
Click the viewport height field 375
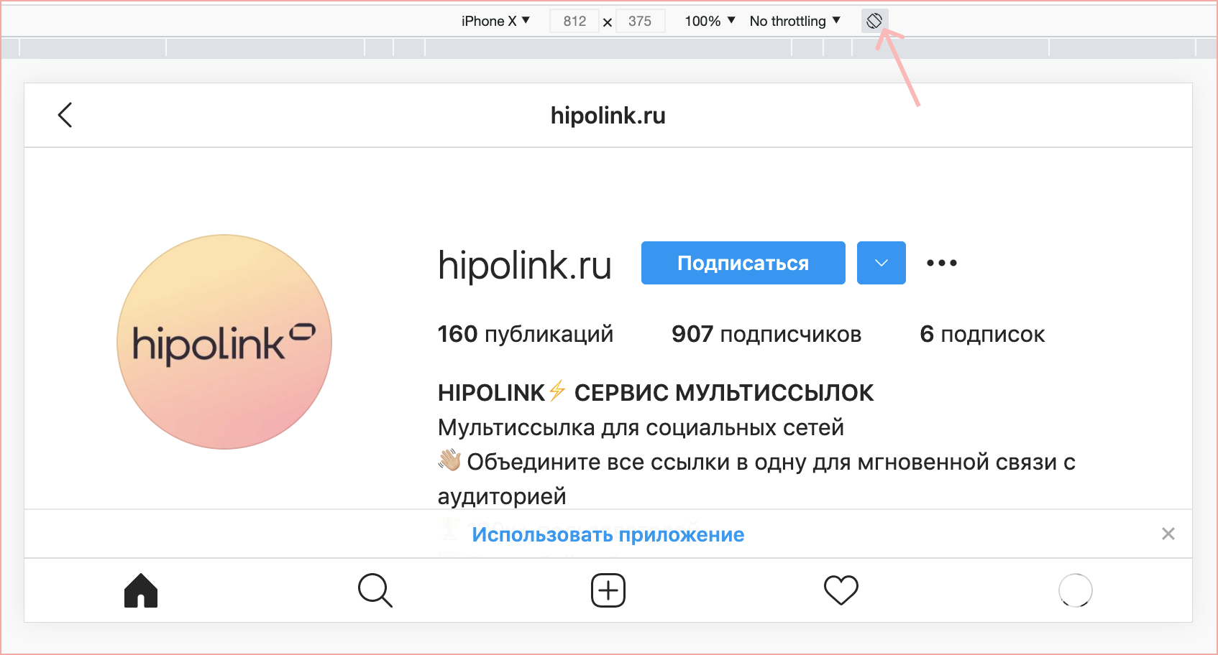point(639,21)
